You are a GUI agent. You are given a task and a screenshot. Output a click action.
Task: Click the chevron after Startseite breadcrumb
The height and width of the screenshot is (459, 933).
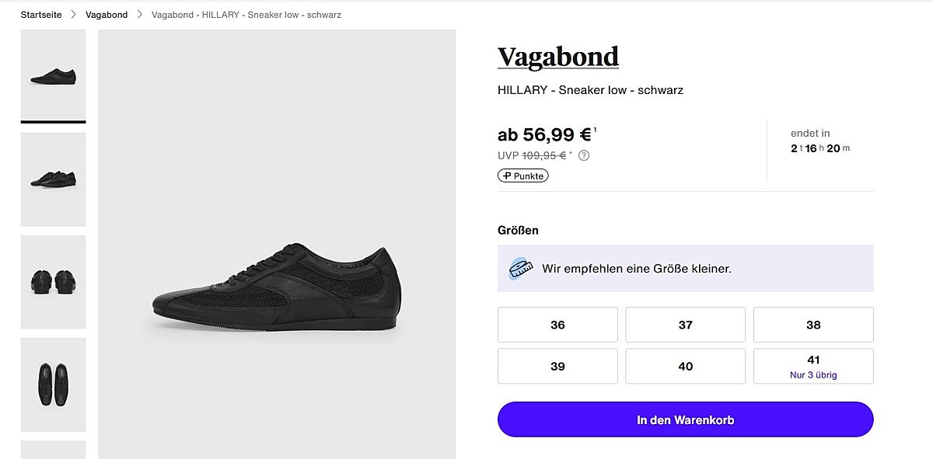[74, 15]
